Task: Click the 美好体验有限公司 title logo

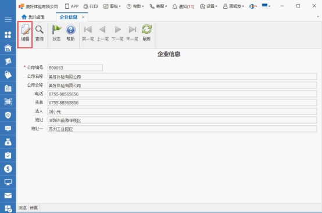Action: tap(38, 6)
